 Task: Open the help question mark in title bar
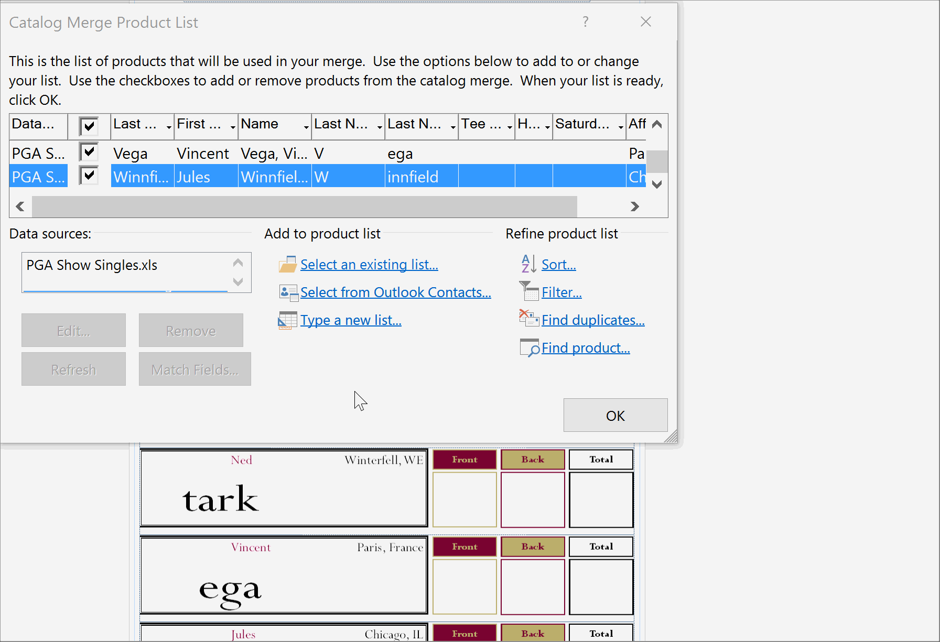(x=586, y=21)
